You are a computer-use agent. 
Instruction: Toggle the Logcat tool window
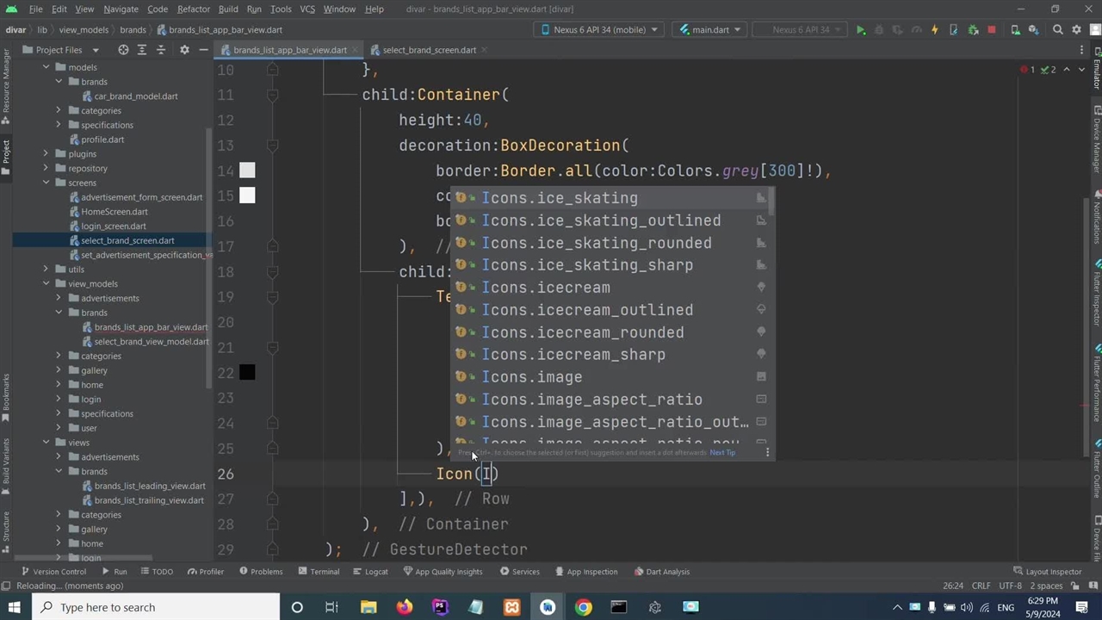pyautogui.click(x=370, y=572)
